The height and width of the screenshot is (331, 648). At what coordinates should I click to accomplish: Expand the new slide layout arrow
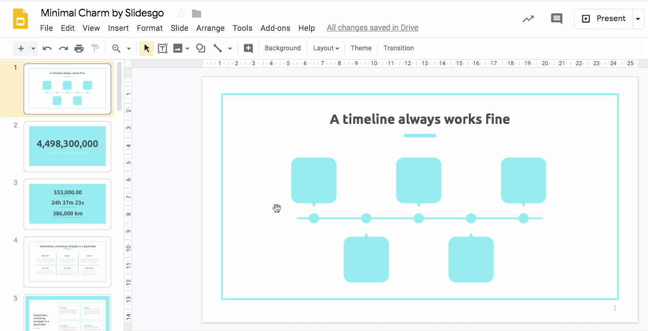[x=33, y=48]
